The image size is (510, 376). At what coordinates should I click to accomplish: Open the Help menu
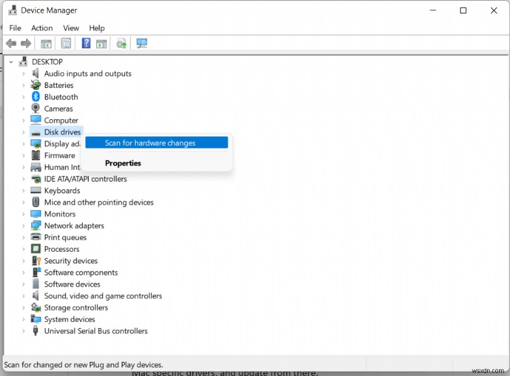[97, 28]
